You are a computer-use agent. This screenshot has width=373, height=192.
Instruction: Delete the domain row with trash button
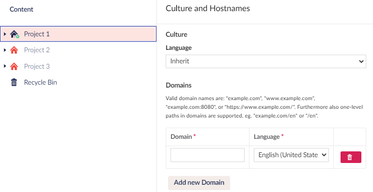(x=351, y=157)
